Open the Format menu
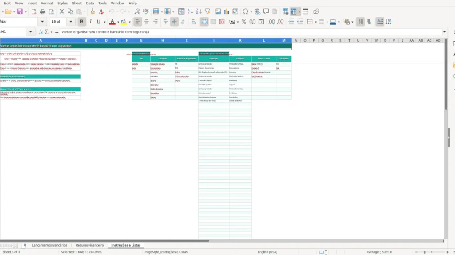 [47, 3]
